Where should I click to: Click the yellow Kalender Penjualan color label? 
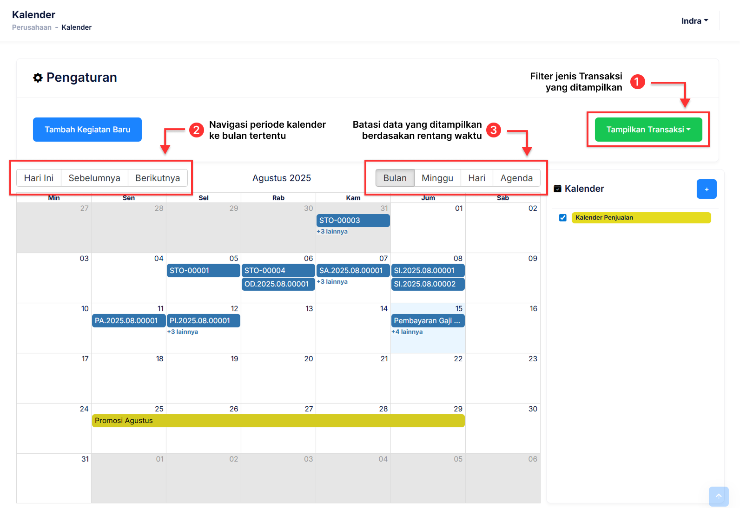click(641, 218)
